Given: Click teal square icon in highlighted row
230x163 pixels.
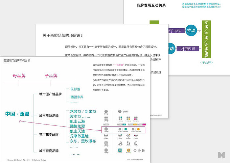Looking at the screenshot, I should (x=126, y=129).
